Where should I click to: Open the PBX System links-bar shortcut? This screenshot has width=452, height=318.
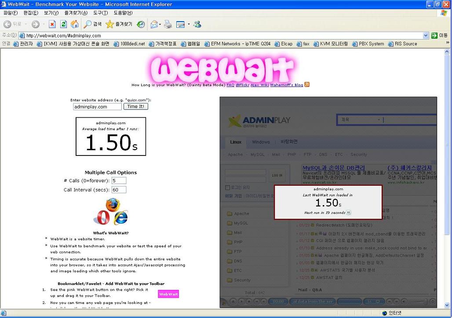pyautogui.click(x=368, y=44)
